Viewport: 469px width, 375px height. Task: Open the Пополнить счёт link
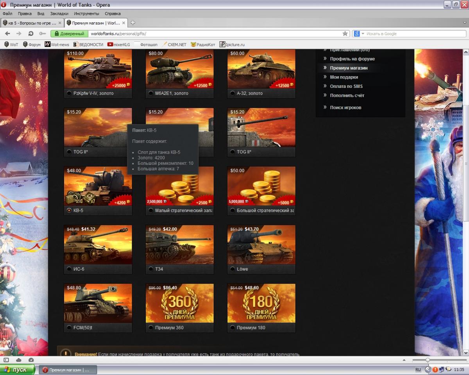pos(347,95)
